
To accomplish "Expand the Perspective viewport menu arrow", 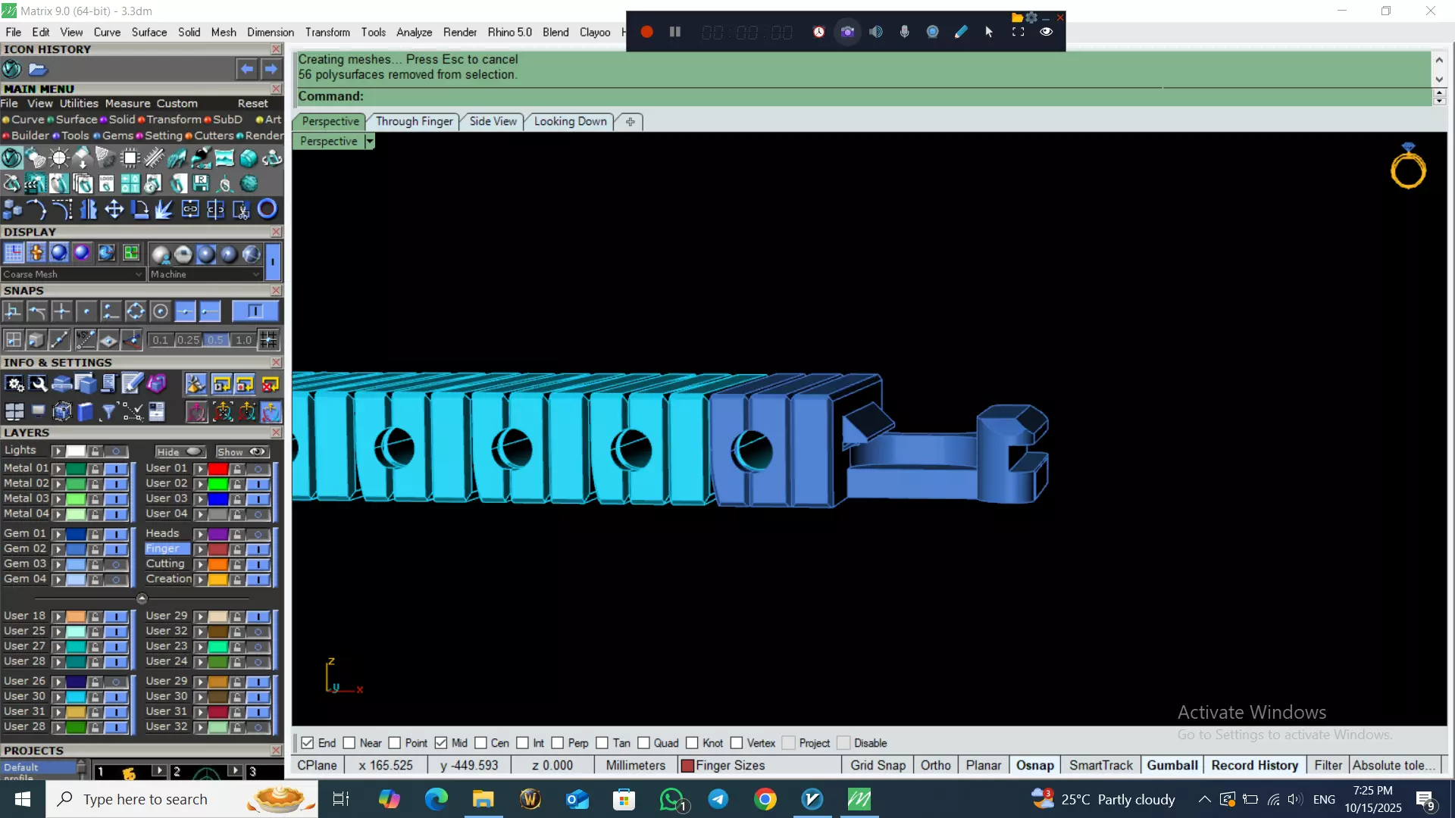I will 370,142.
